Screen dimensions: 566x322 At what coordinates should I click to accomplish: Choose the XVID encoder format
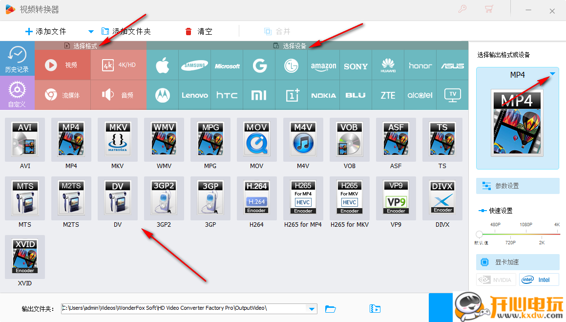pyautogui.click(x=25, y=257)
